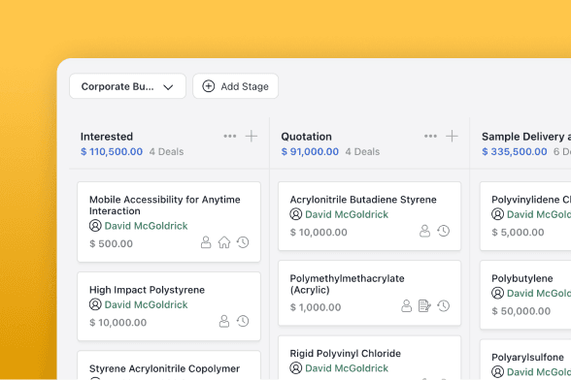The height and width of the screenshot is (380, 571).
Task: Click the Interested stage heading
Action: tap(107, 137)
